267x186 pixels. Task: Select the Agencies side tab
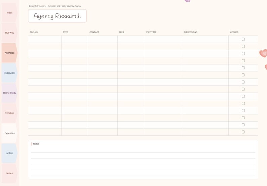[x=9, y=53]
